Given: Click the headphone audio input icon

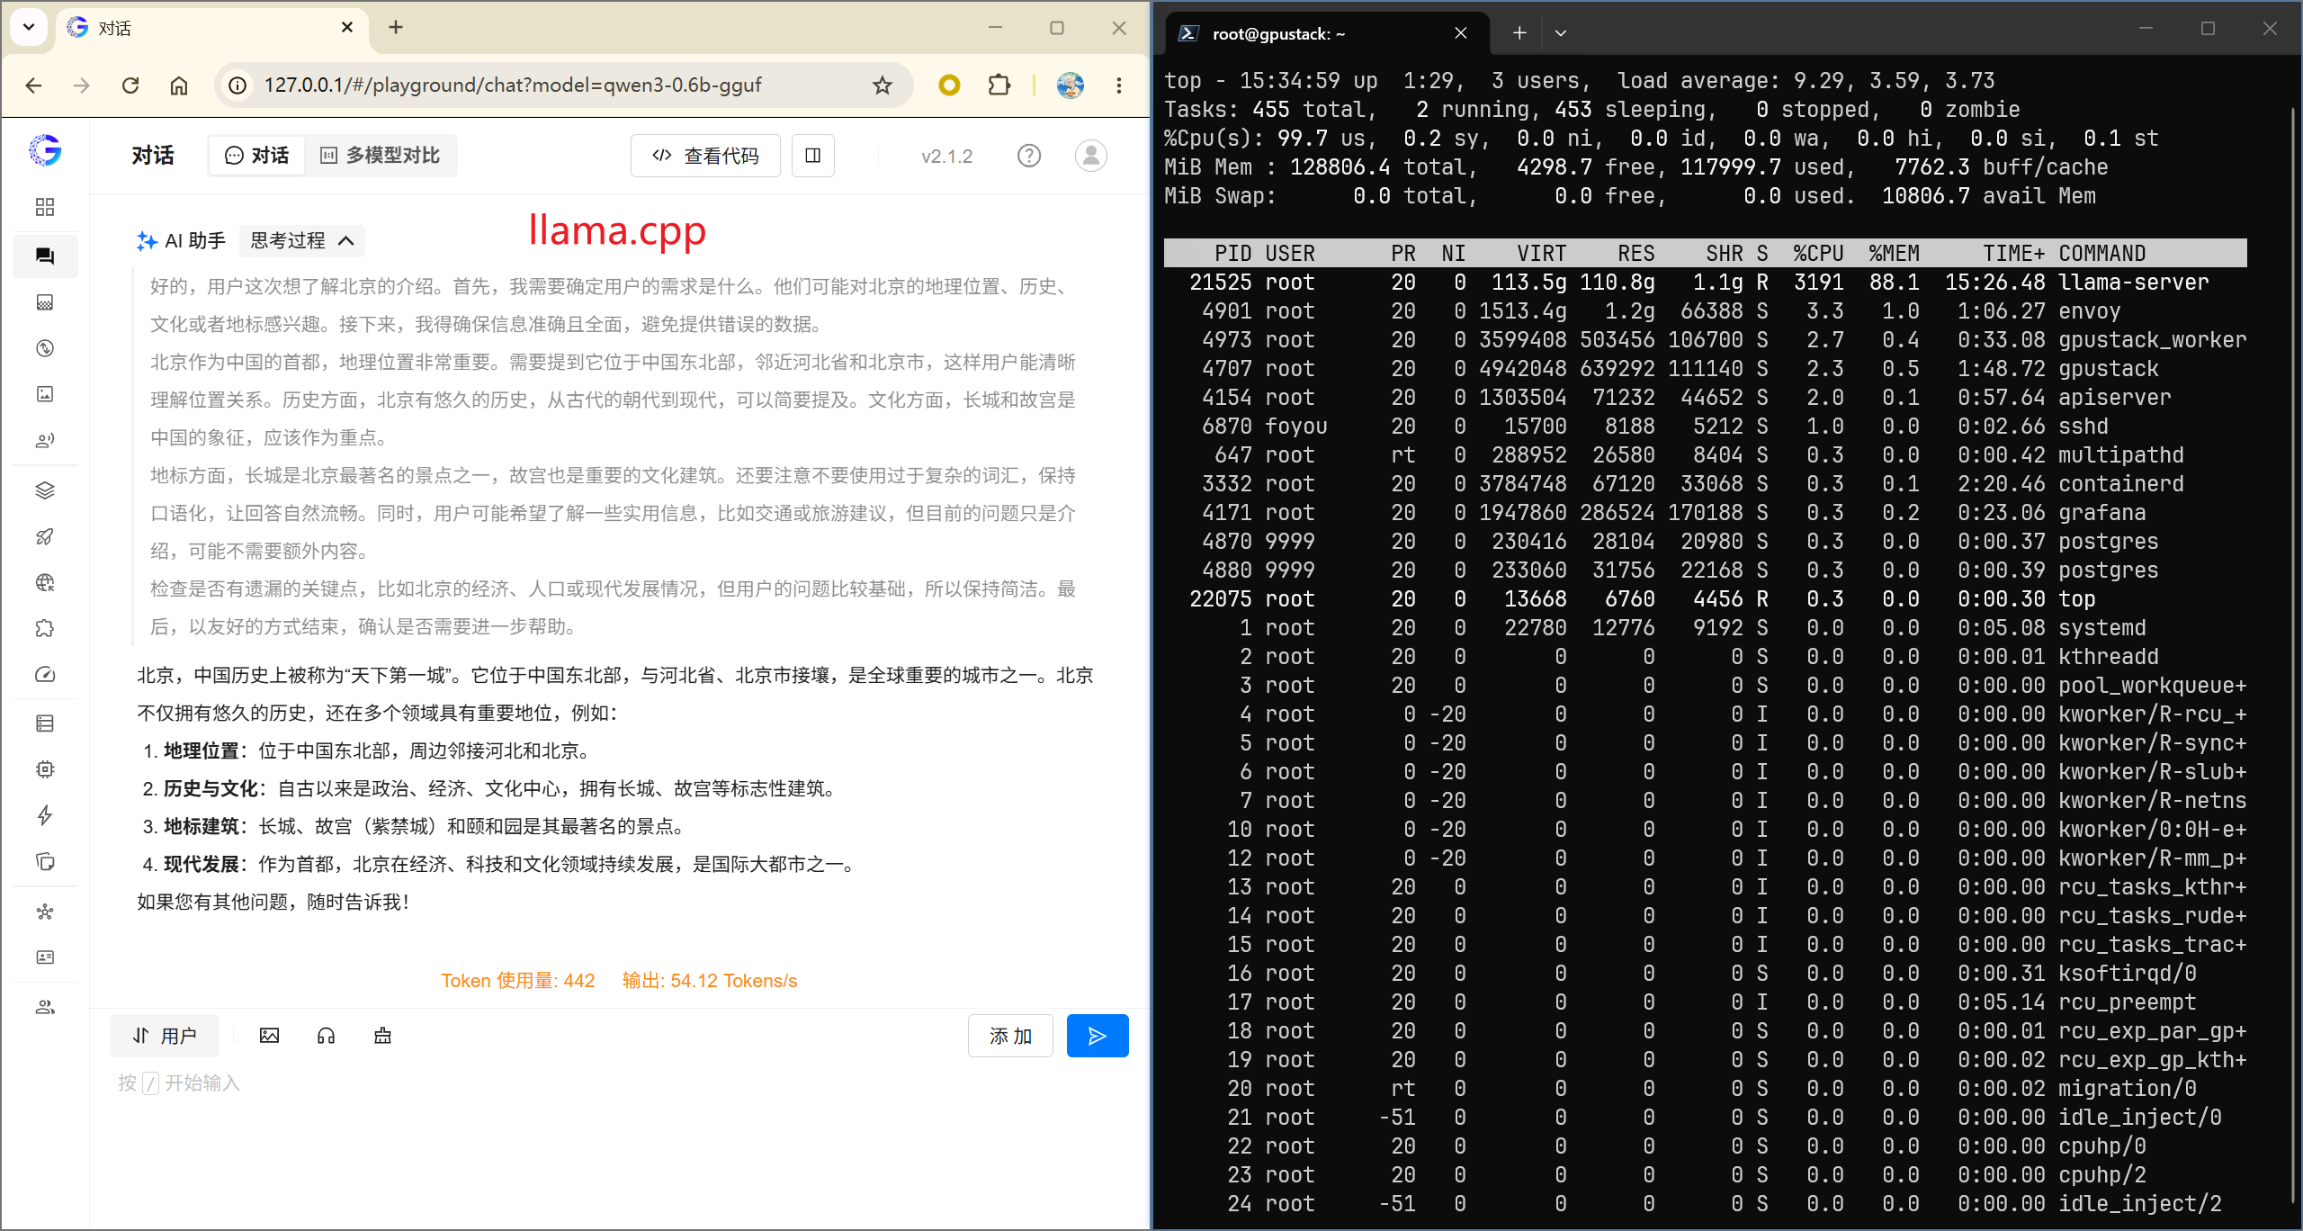Looking at the screenshot, I should click(326, 1036).
